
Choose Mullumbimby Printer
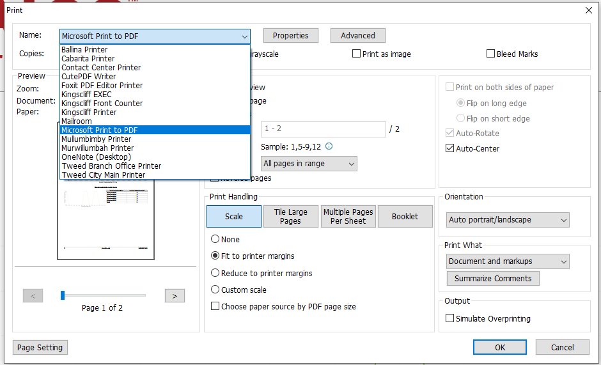[x=155, y=139]
